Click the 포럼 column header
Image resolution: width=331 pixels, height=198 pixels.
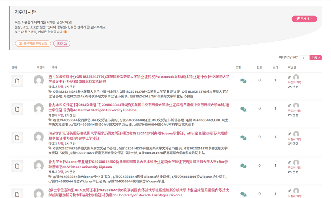(x=238, y=67)
